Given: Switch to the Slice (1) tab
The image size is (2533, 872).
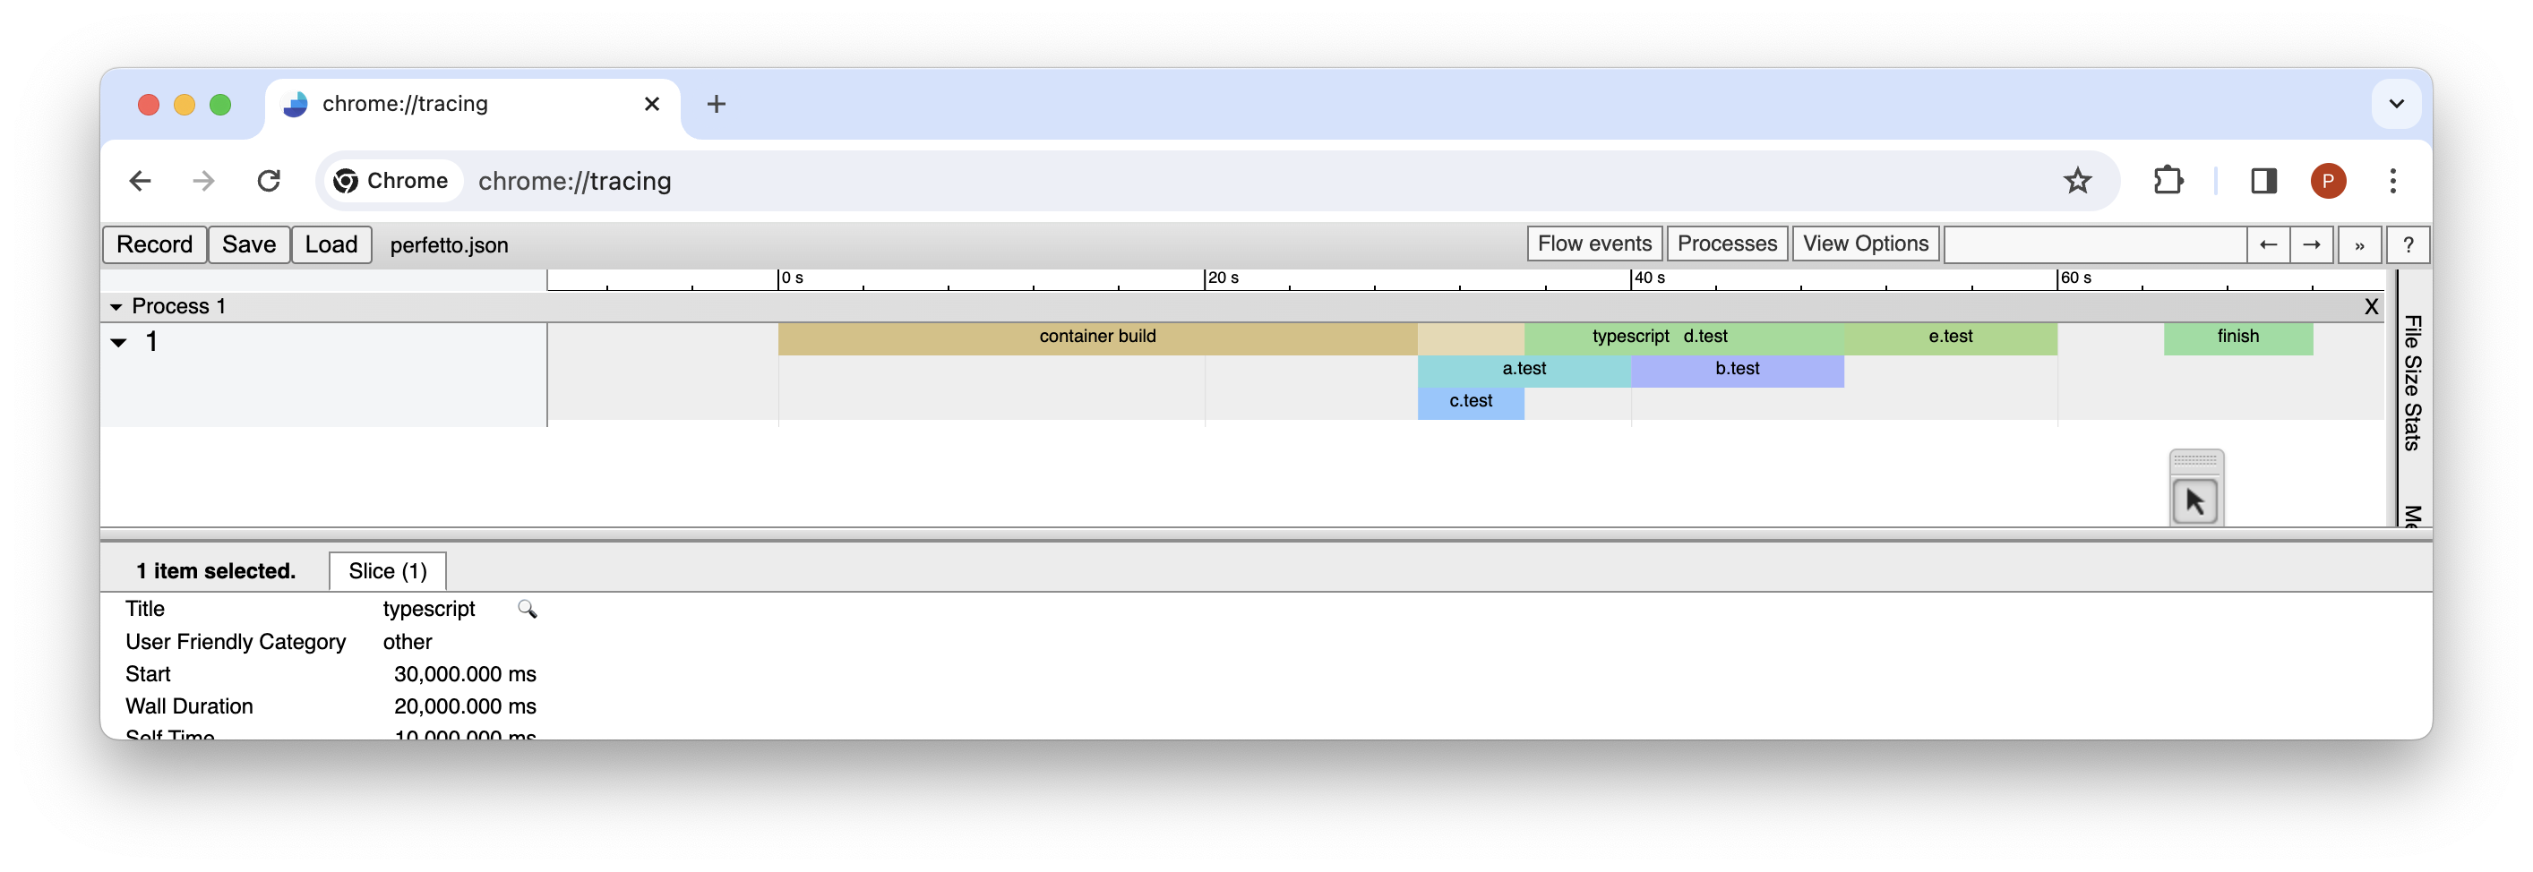Looking at the screenshot, I should (x=388, y=571).
